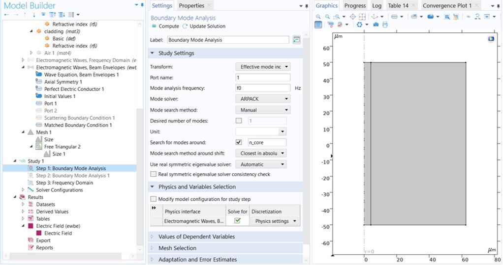This screenshot has height=265, width=503.
Task: Open the Mode solver ARPACK dropdown
Action: tap(262, 99)
